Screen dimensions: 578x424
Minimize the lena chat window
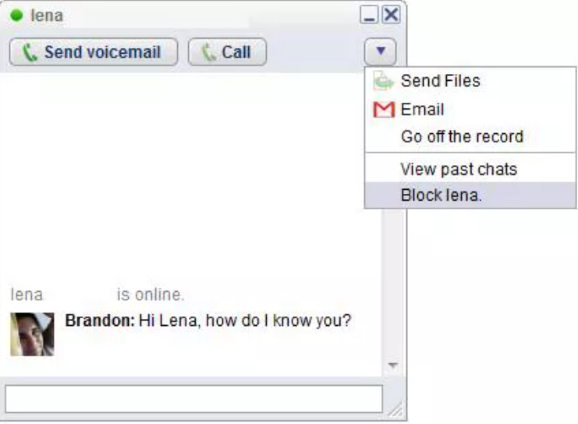coord(369,16)
